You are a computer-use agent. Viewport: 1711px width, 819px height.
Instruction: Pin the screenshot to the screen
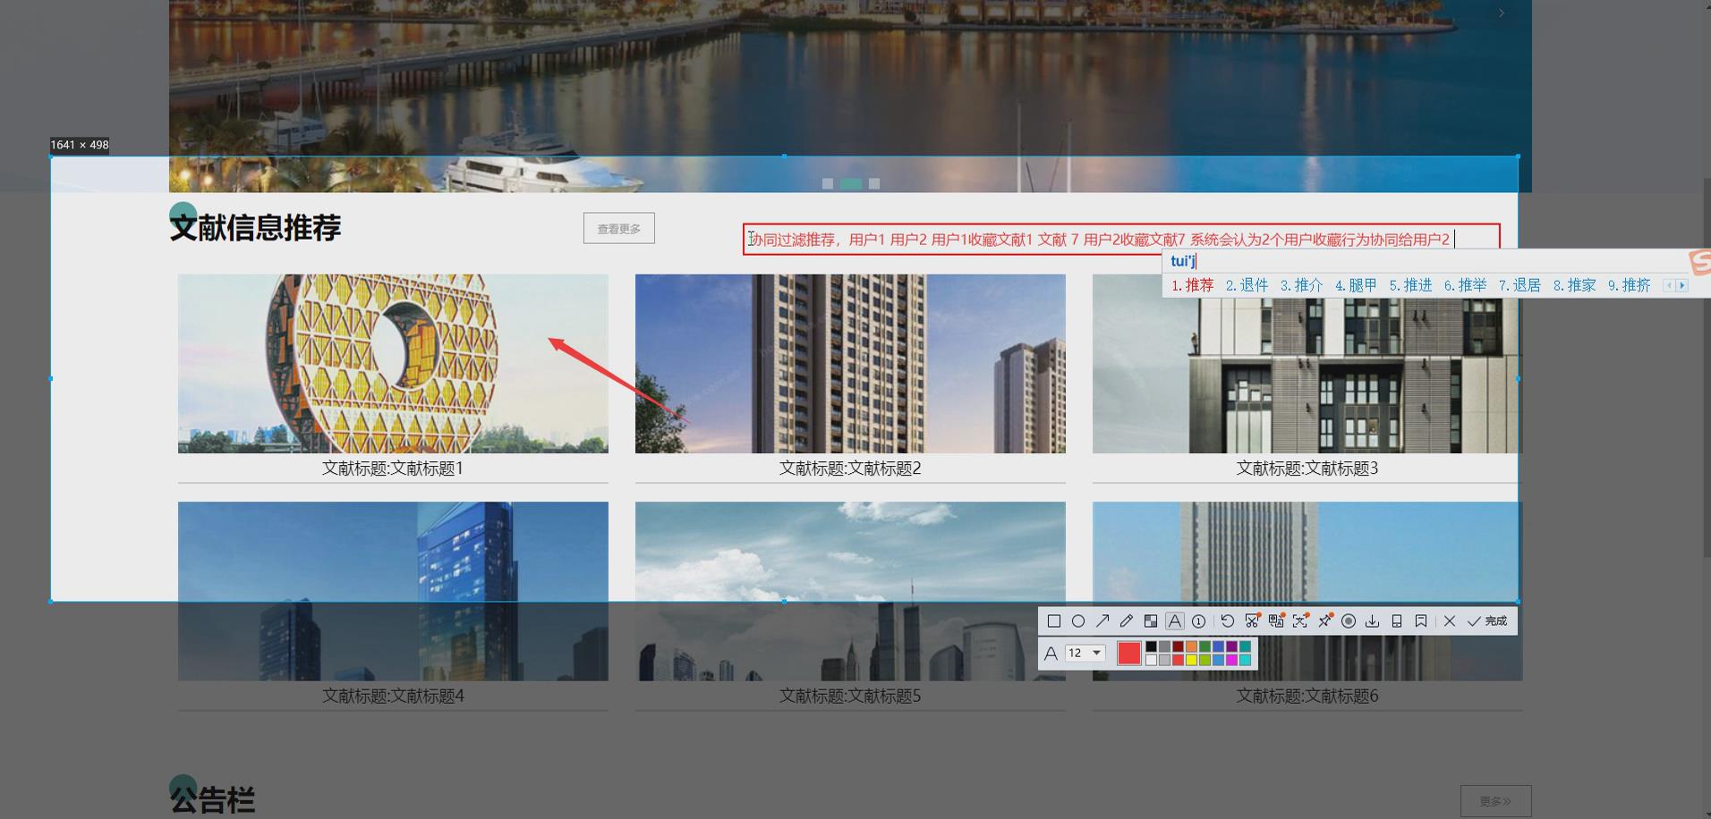[1324, 621]
